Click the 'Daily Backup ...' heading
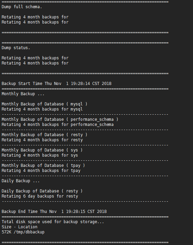This screenshot has height=245, width=193. tap(20, 181)
